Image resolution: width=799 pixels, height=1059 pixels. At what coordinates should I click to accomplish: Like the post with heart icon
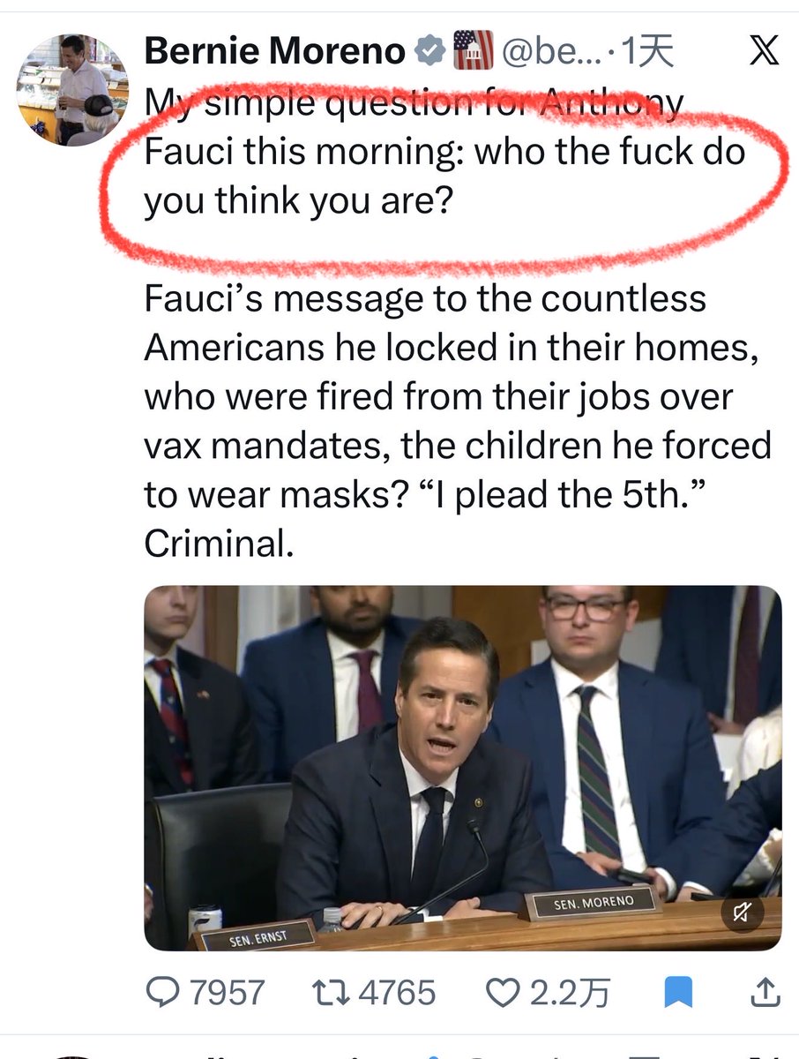pyautogui.click(x=504, y=993)
